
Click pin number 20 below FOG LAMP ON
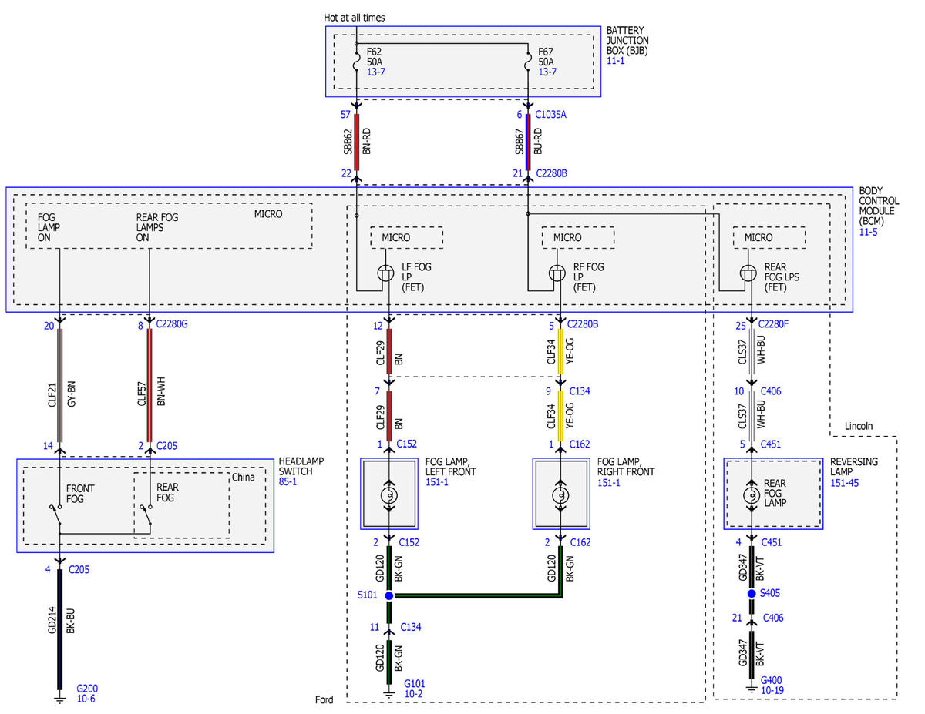(49, 325)
